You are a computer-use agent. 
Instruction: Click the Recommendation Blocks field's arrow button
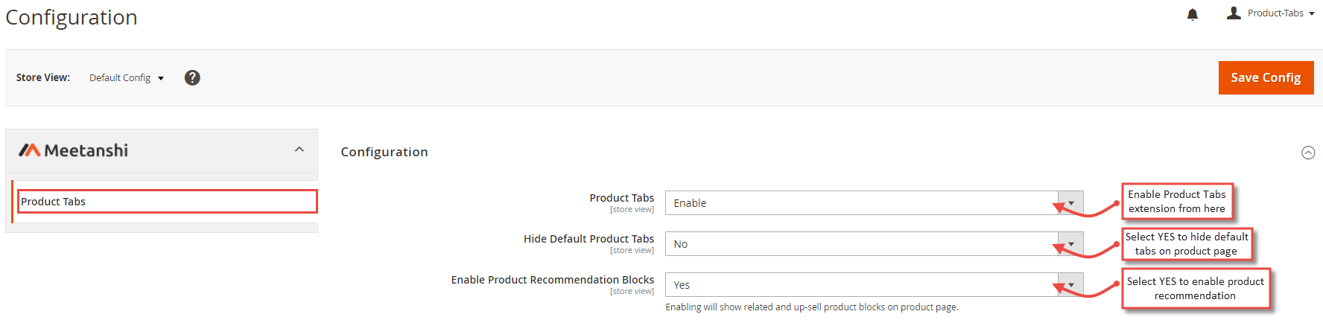1071,285
